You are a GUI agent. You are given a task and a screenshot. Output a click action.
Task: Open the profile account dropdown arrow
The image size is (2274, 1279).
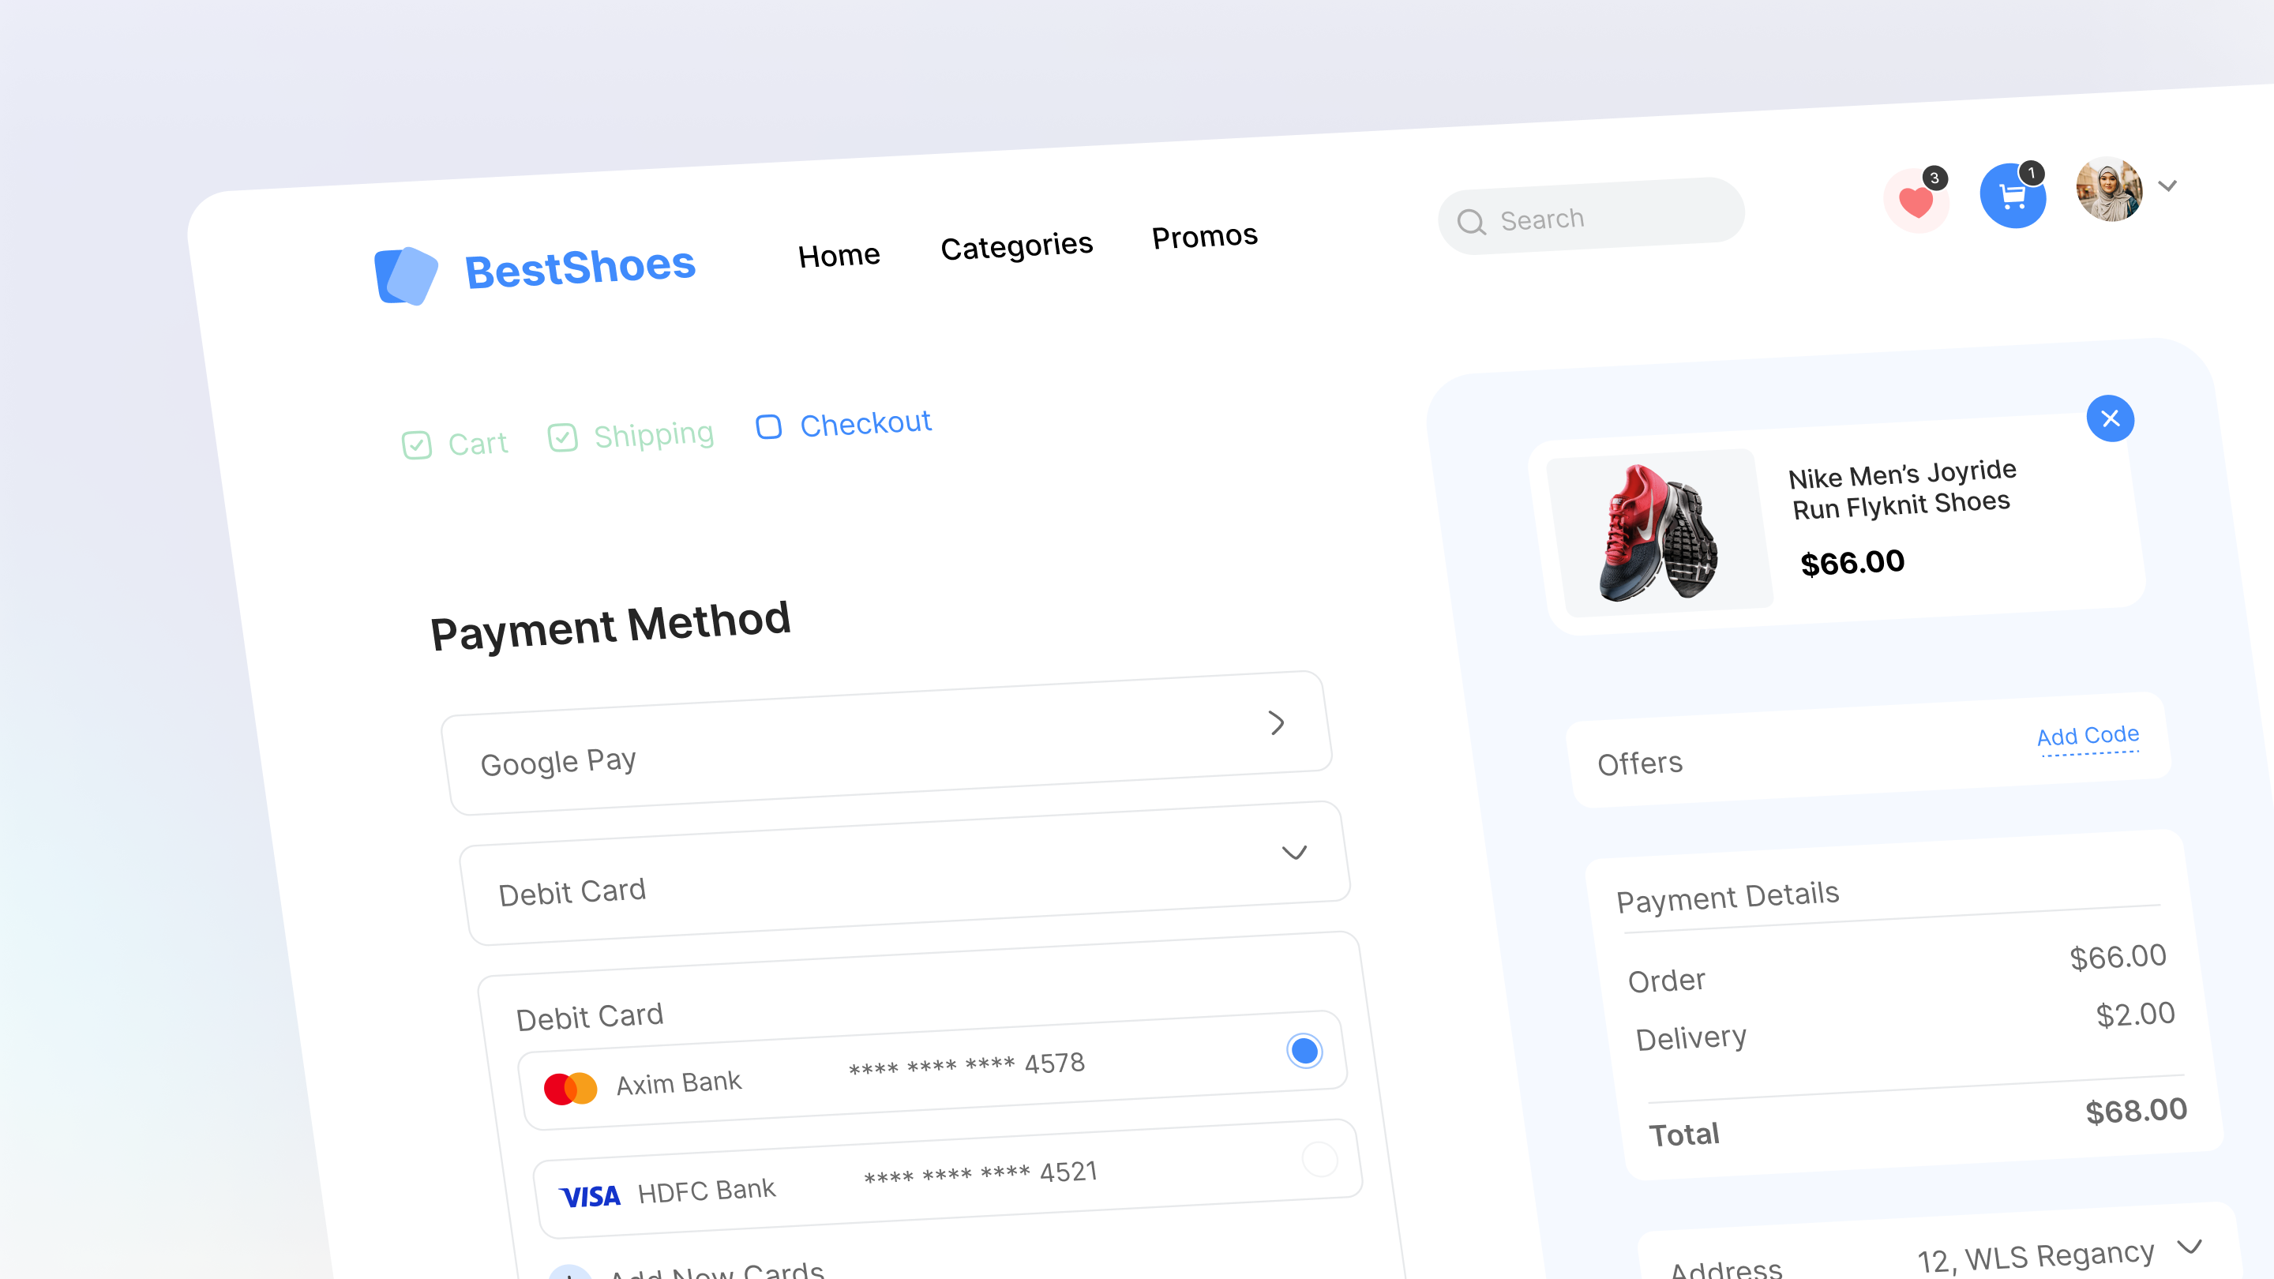[2168, 186]
